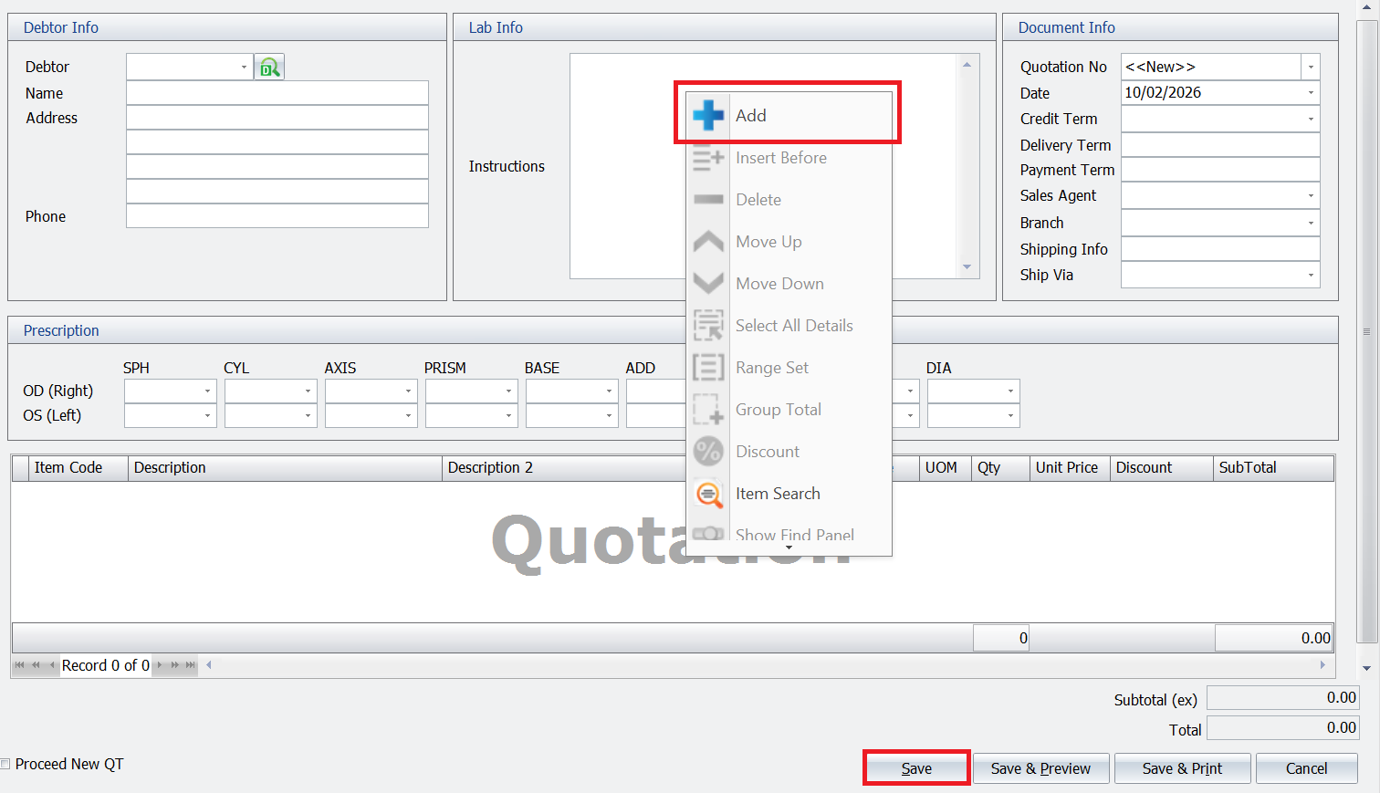Viewport: 1380px width, 793px height.
Task: Select the Item Search magnifier icon
Action: tap(709, 494)
